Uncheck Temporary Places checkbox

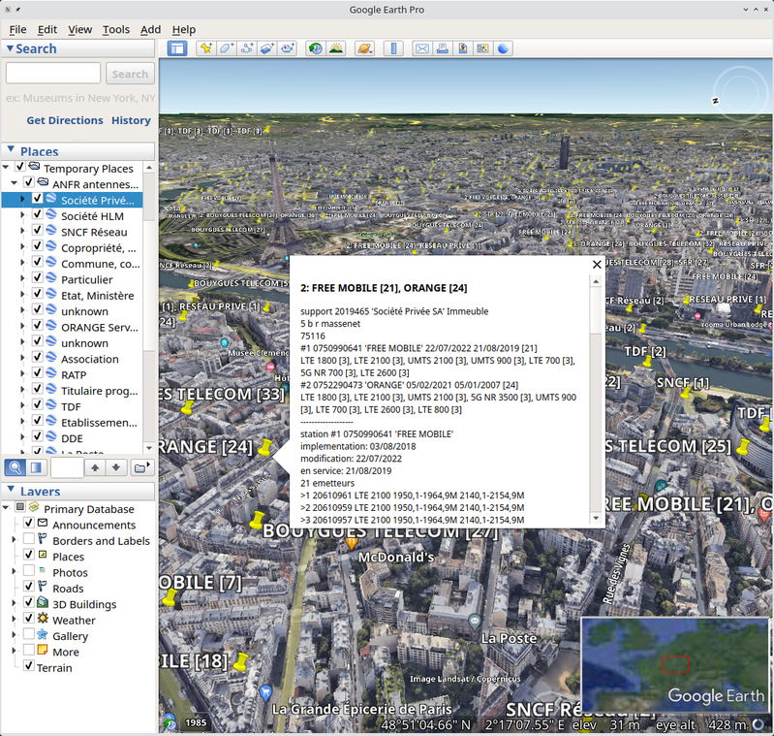(x=20, y=167)
